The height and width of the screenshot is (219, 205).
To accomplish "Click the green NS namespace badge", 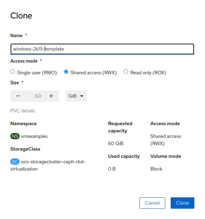I will (x=15, y=136).
